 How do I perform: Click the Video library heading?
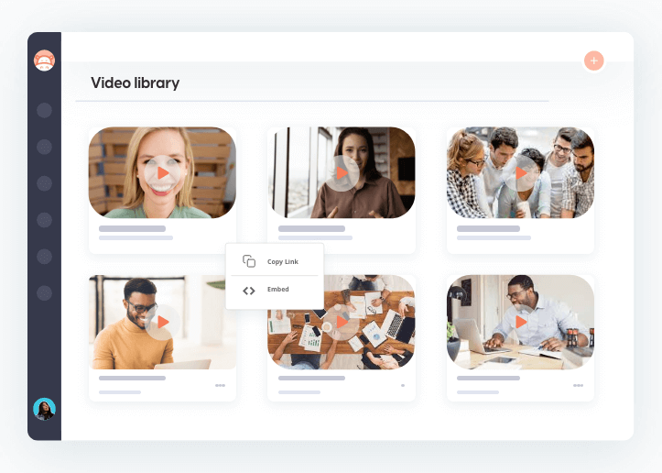(135, 83)
